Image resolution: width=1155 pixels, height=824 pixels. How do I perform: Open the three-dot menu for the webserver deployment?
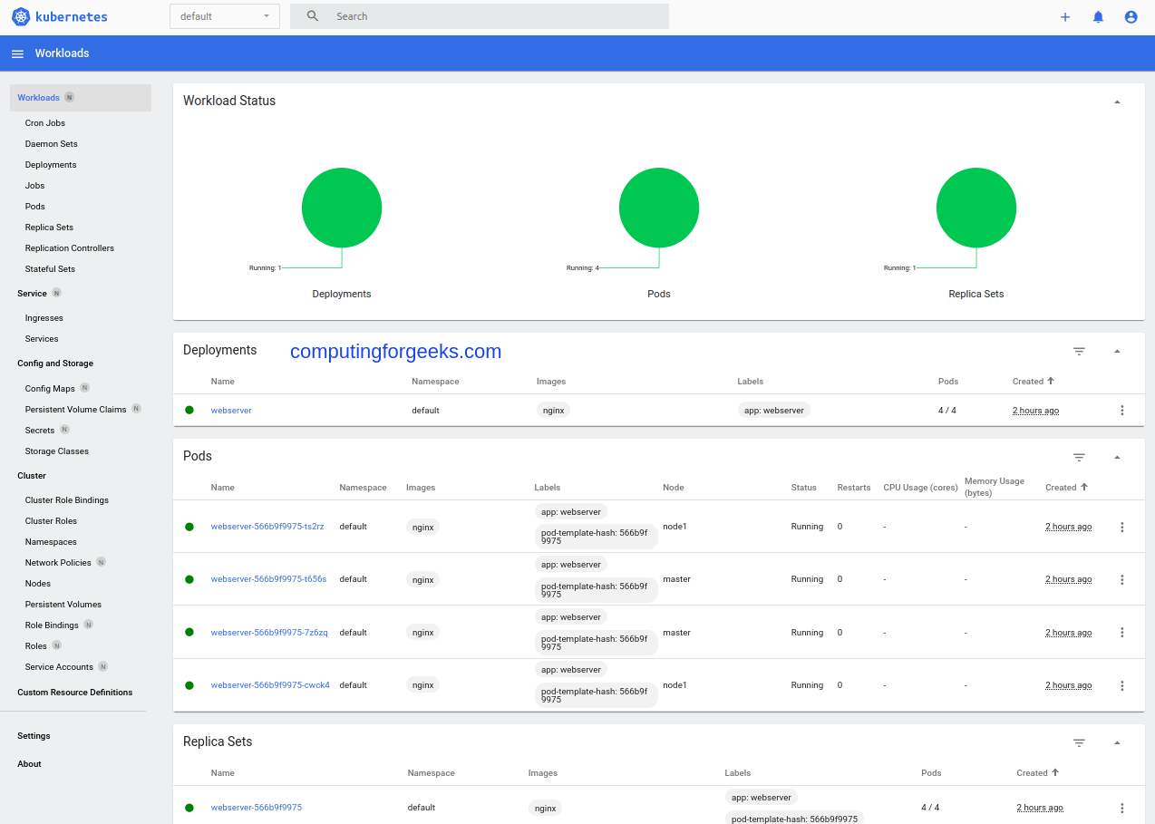pos(1121,410)
